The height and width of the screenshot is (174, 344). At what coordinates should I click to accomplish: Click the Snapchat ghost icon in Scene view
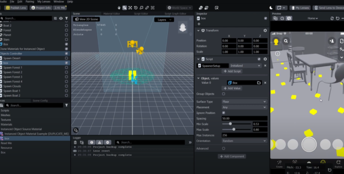pyautogui.click(x=183, y=28)
